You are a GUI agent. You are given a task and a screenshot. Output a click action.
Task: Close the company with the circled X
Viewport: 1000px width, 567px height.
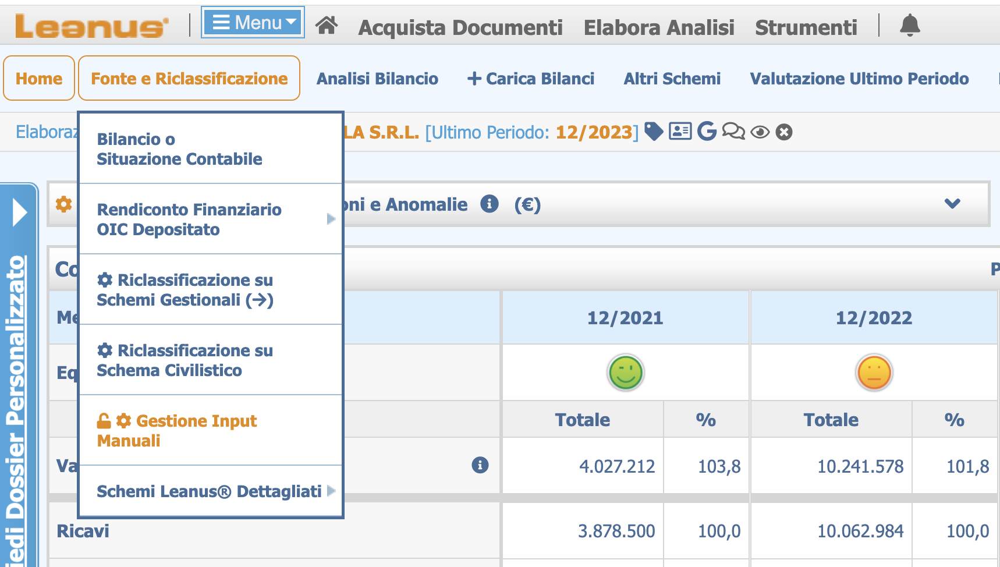point(784,132)
